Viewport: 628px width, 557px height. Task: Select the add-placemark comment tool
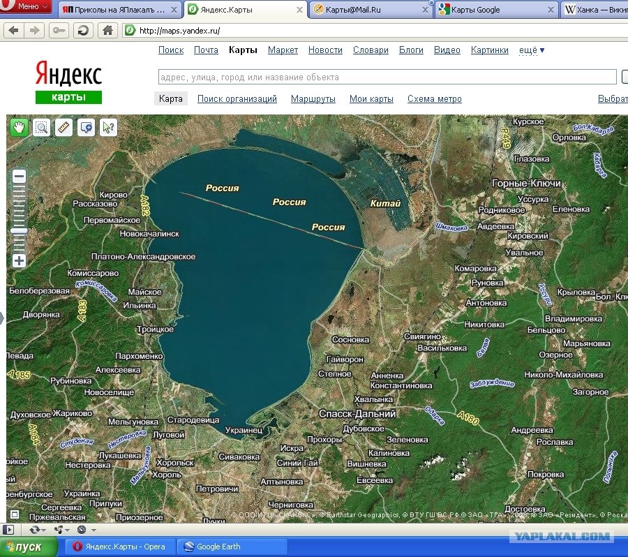(x=86, y=128)
